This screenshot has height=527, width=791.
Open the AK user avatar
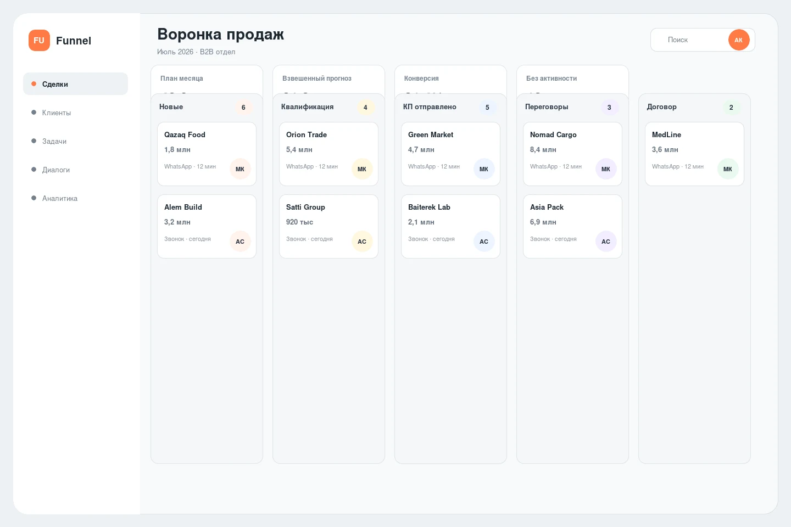[739, 40]
